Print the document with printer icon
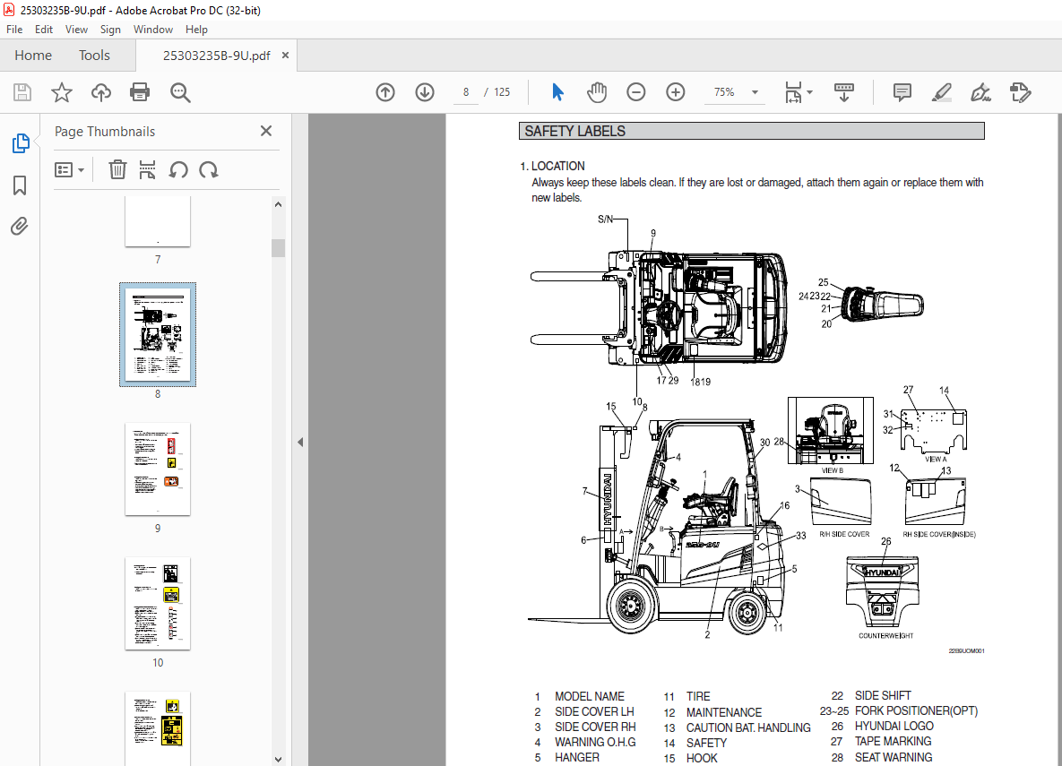Image resolution: width=1062 pixels, height=766 pixels. click(x=140, y=92)
